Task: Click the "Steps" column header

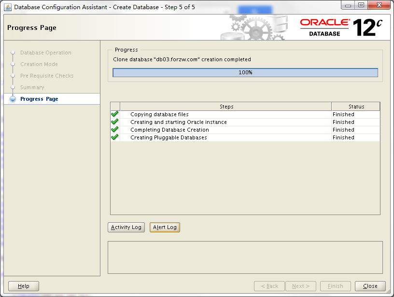Action: coord(226,107)
